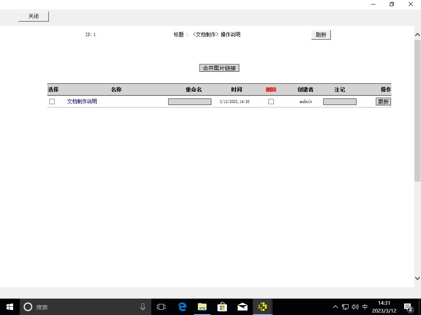The width and height of the screenshot is (421, 315).
Task: Click the 合并图片链接 button
Action: (x=219, y=68)
